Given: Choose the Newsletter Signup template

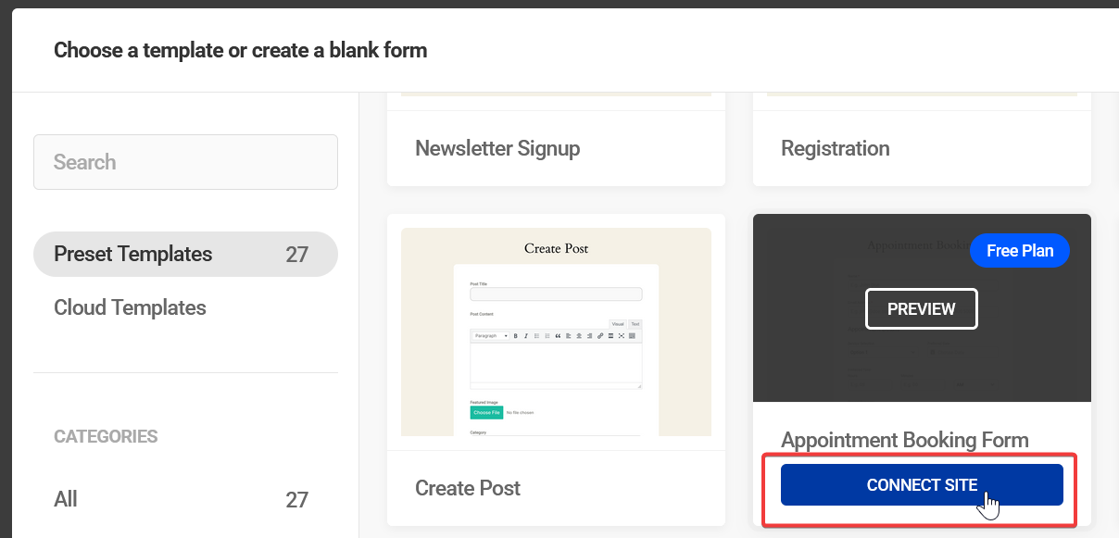Looking at the screenshot, I should click(x=497, y=148).
